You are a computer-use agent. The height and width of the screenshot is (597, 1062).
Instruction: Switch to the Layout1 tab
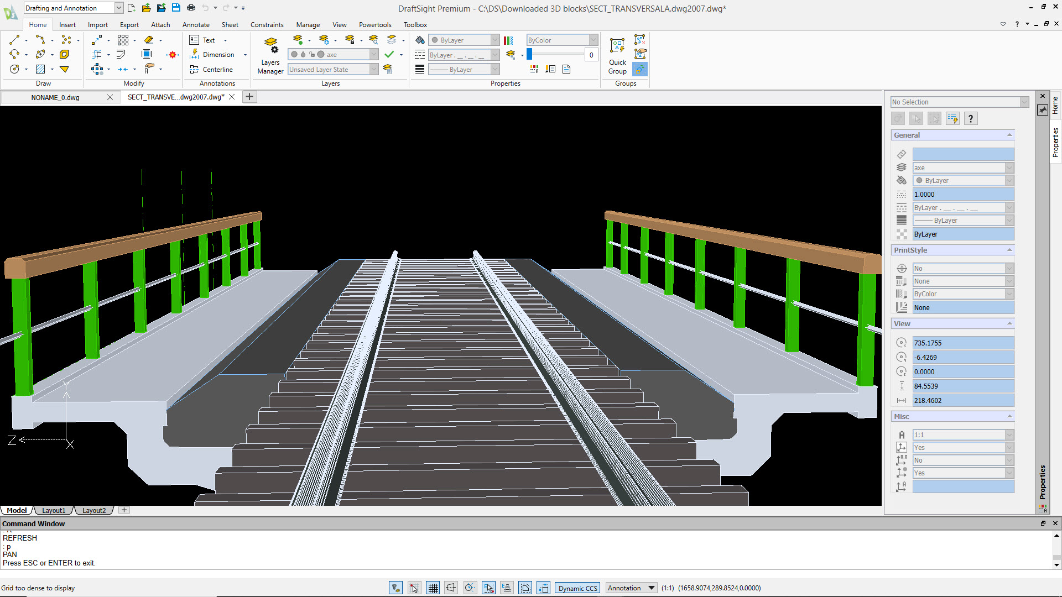point(54,510)
